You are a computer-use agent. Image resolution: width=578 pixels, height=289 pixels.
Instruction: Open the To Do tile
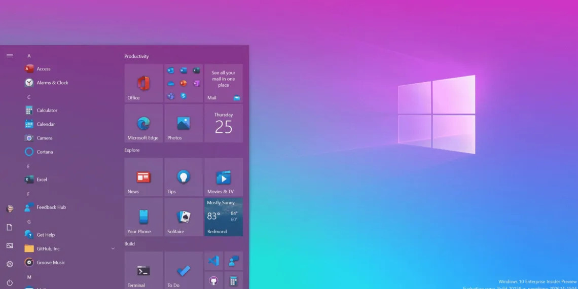pyautogui.click(x=184, y=271)
